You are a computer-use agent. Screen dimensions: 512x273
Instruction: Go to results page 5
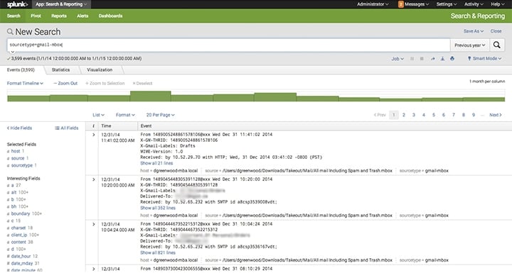click(434, 115)
